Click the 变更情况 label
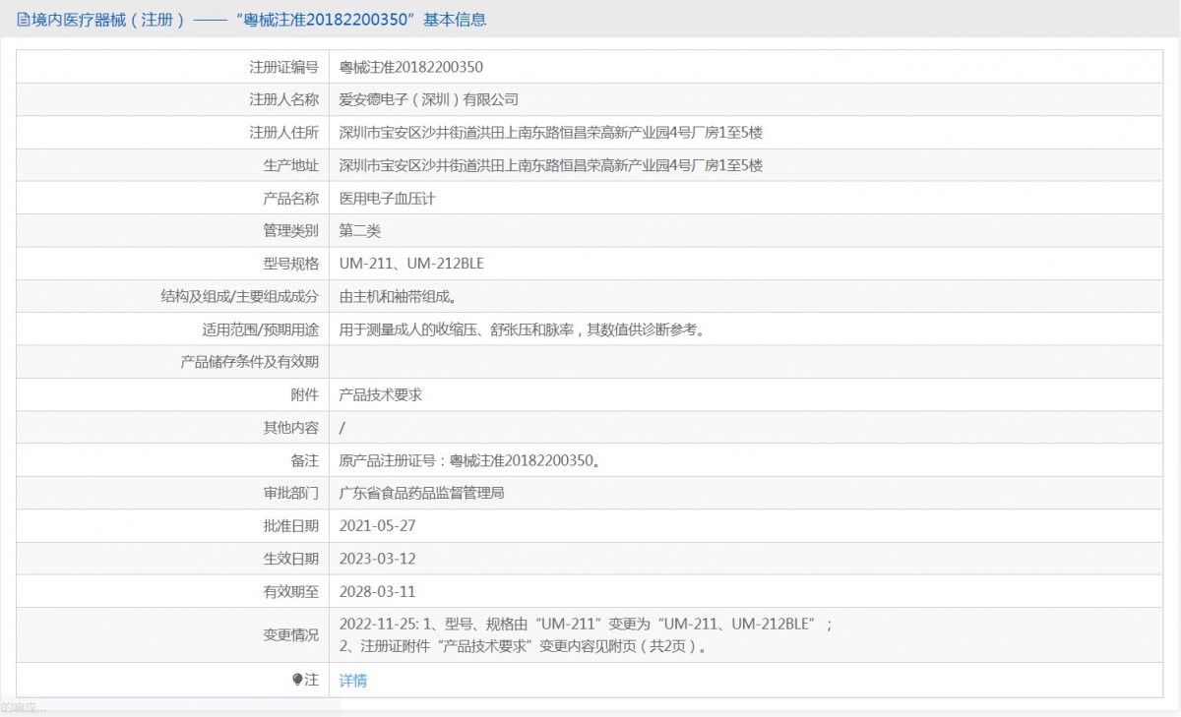 291,635
